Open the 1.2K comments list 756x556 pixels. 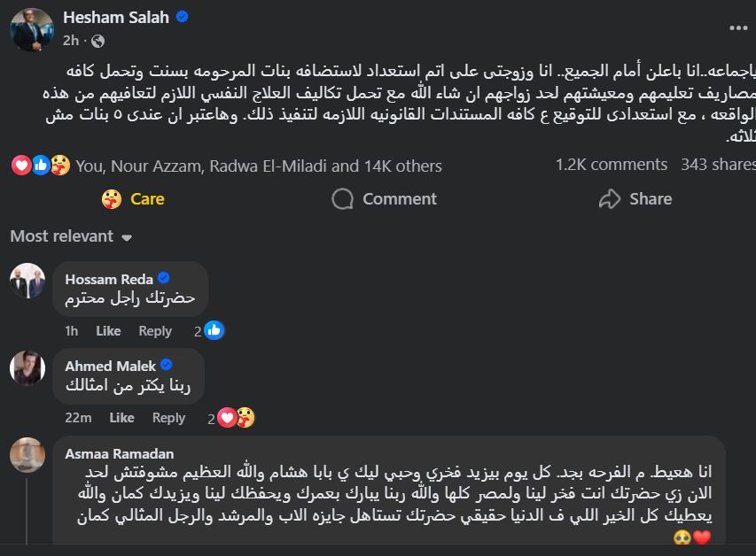[611, 165]
